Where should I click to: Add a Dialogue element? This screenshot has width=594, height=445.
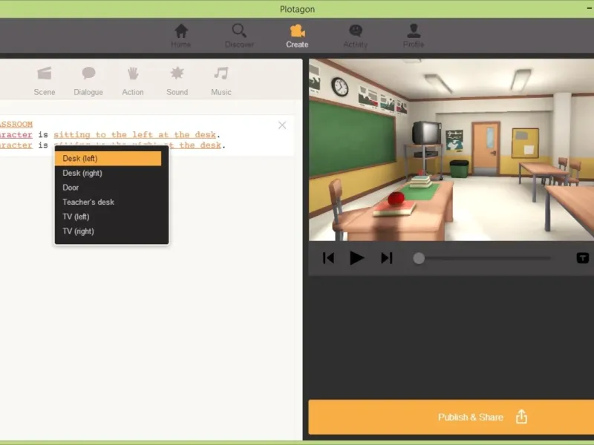click(x=88, y=81)
